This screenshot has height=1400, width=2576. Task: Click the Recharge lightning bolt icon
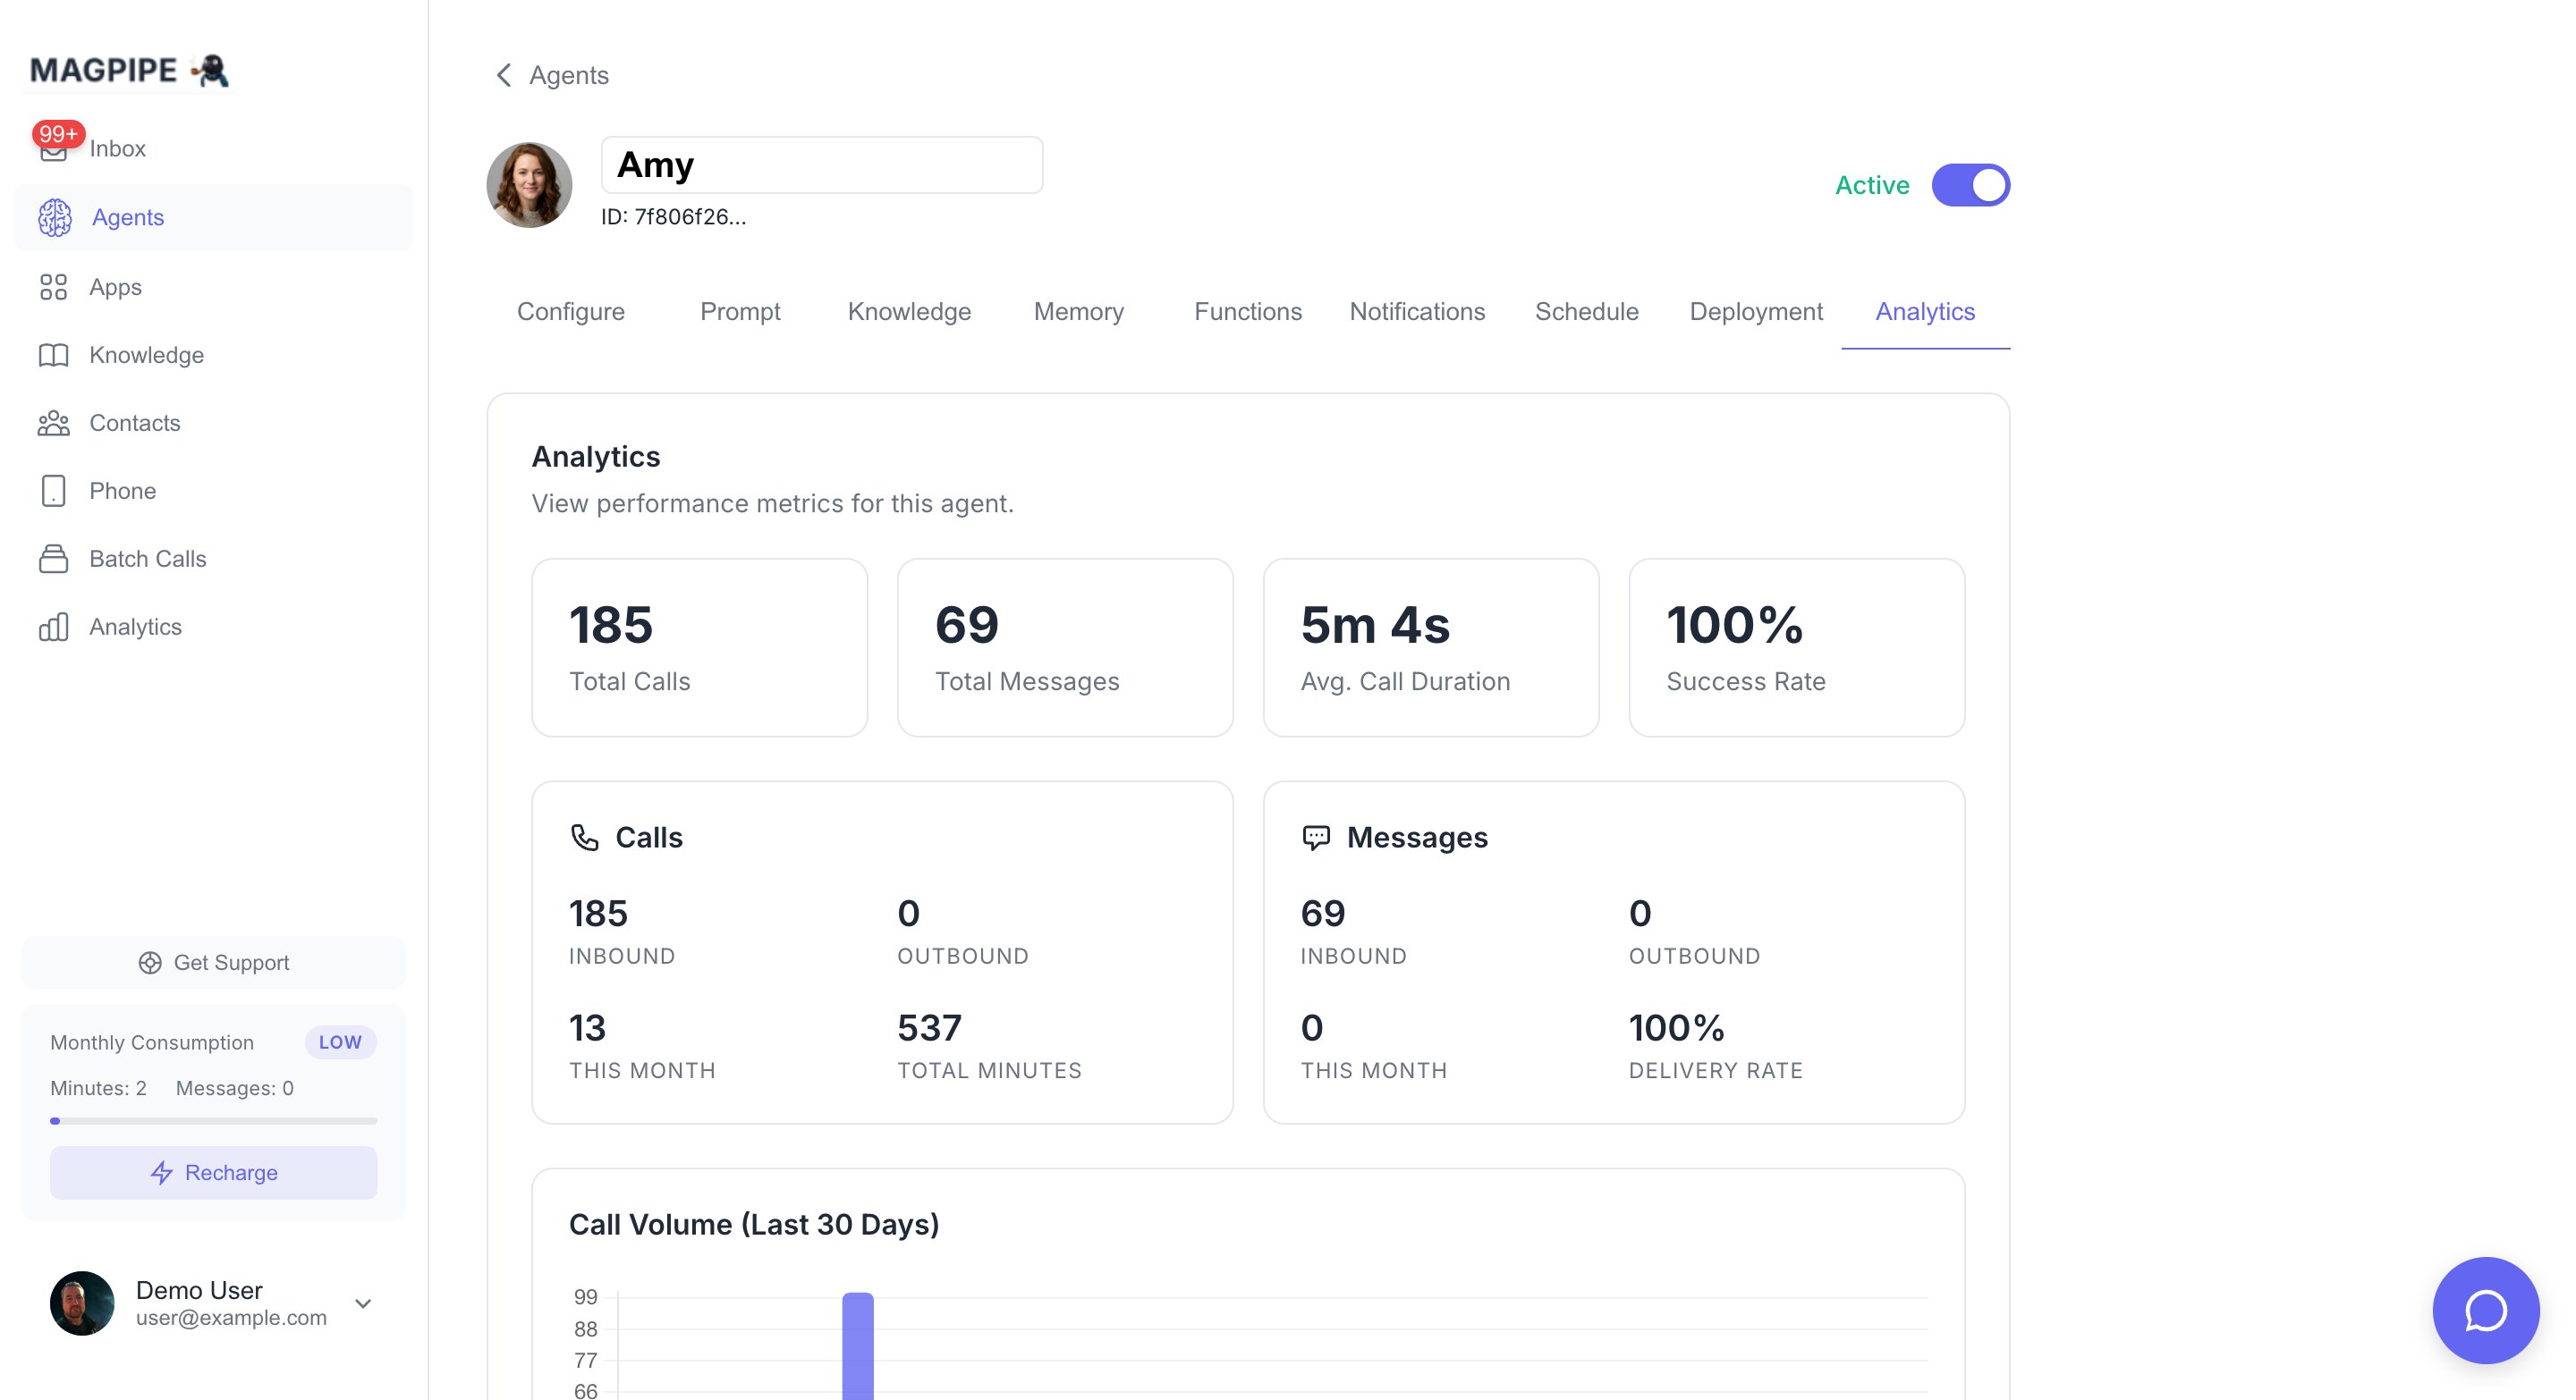pyautogui.click(x=162, y=1172)
